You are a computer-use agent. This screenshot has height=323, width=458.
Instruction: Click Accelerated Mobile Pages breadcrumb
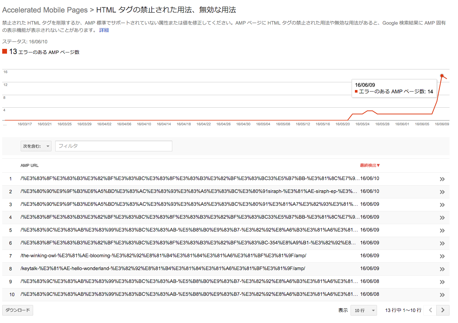pos(45,10)
